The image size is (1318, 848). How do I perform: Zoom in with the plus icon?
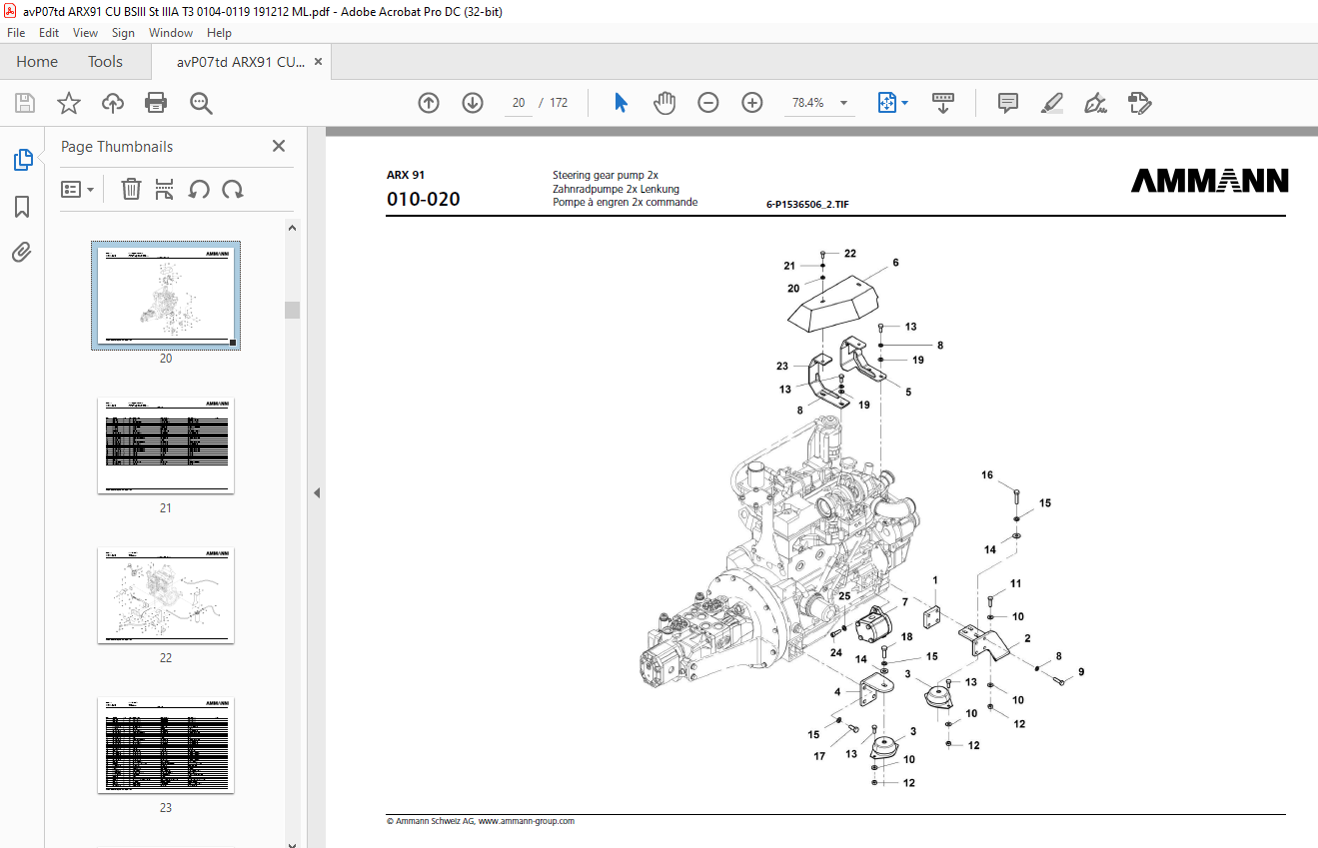pyautogui.click(x=752, y=103)
